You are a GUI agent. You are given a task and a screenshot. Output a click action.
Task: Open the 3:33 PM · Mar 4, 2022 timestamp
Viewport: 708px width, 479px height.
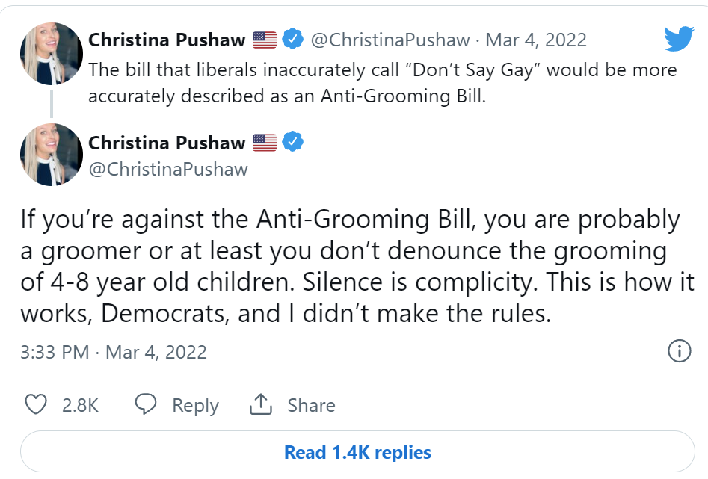(x=114, y=352)
